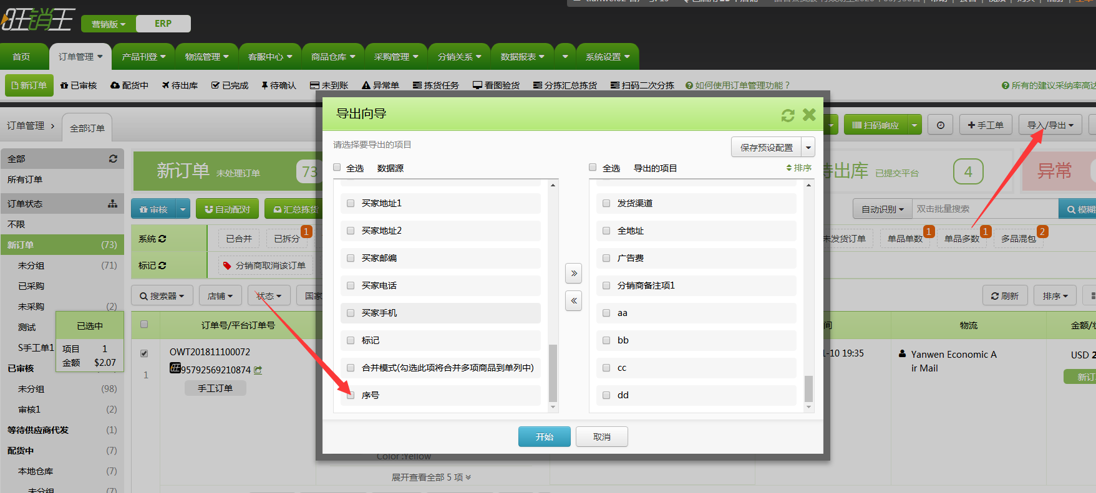Click the refresh icon next to 系统

tap(162, 239)
